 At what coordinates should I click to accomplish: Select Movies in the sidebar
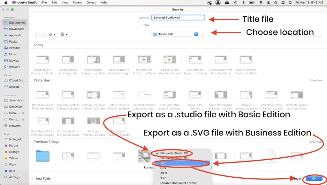pos(14,60)
